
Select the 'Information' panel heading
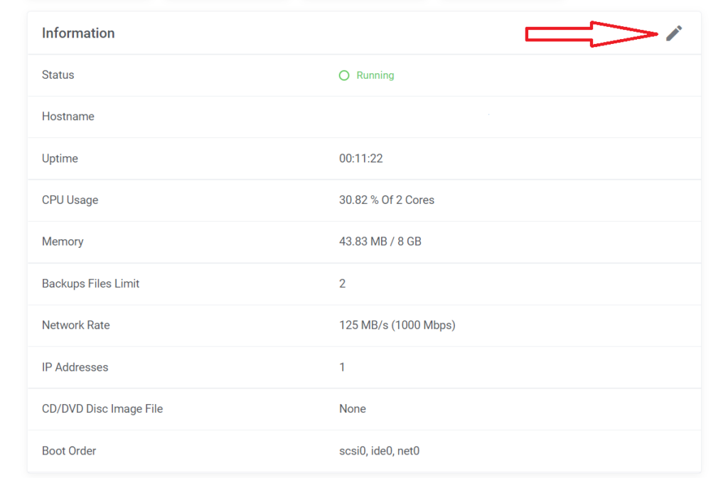(78, 33)
